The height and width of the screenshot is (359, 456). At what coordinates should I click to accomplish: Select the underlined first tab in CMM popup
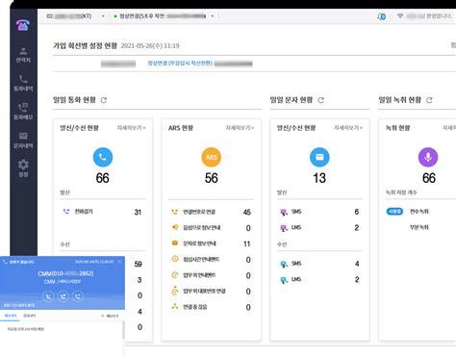[x=11, y=316]
